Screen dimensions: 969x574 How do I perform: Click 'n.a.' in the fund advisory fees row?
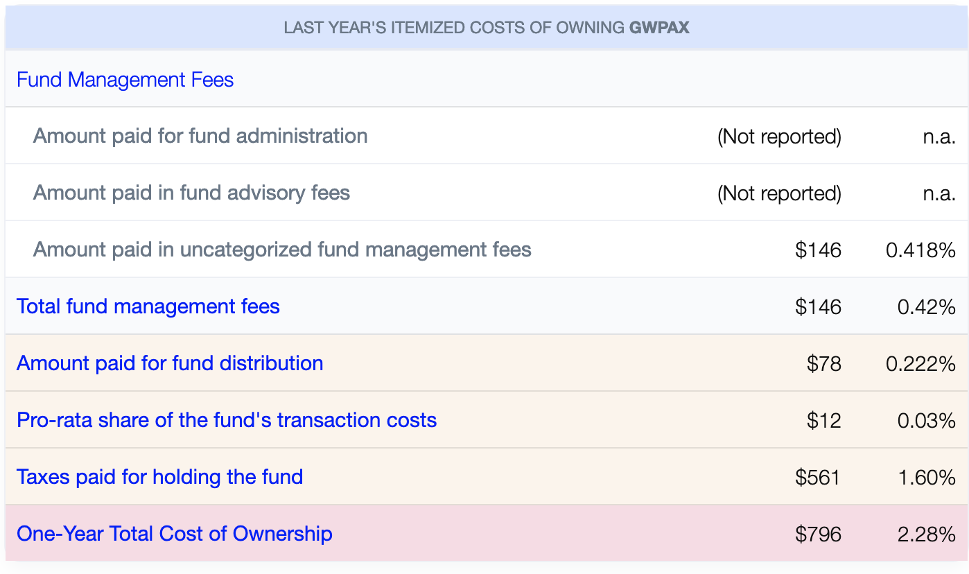click(x=939, y=193)
